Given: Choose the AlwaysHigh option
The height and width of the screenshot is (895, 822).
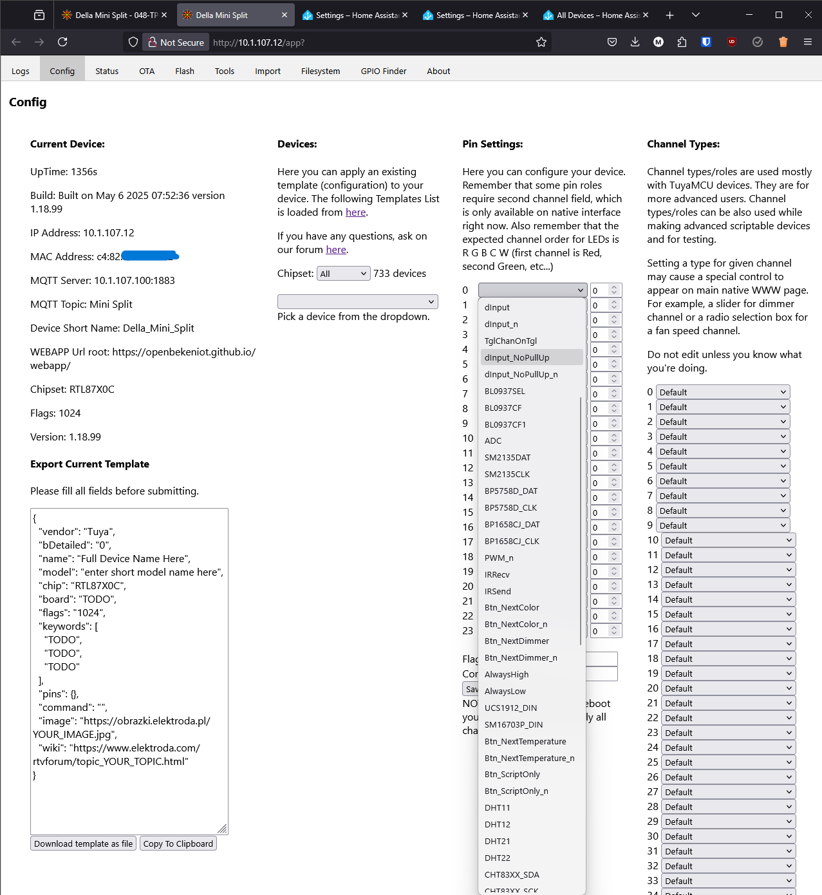Looking at the screenshot, I should pyautogui.click(x=532, y=675).
